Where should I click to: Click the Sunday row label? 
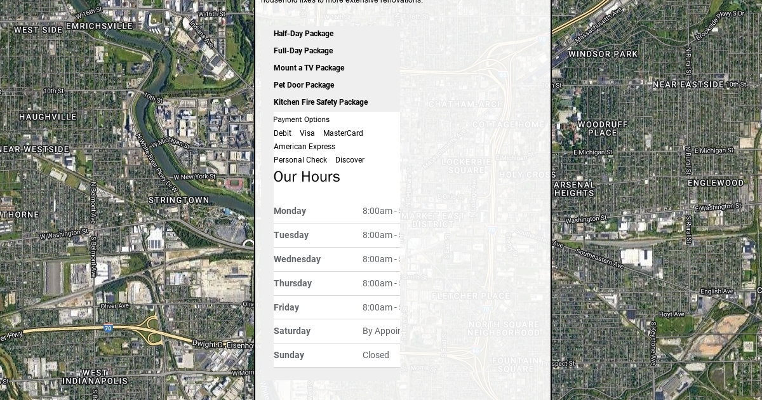pos(289,355)
